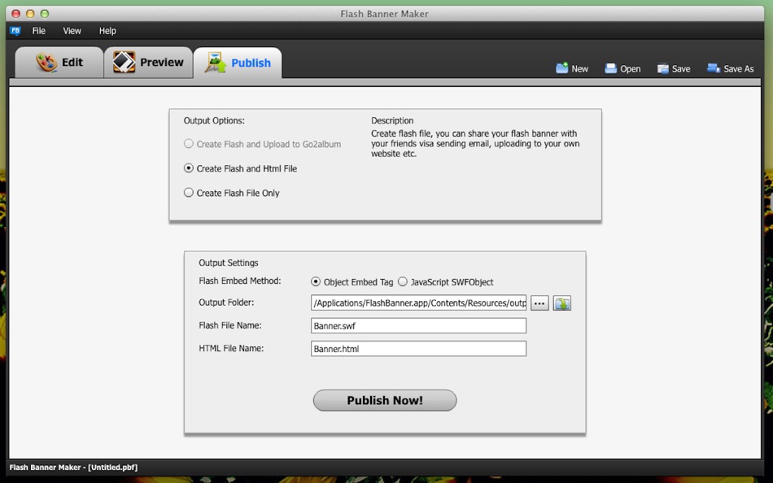
Task: Click the New project icon
Action: pos(562,68)
